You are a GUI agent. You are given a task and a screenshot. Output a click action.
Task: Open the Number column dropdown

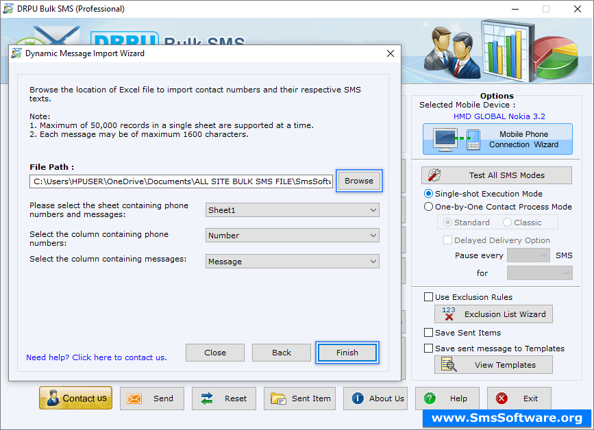292,236
